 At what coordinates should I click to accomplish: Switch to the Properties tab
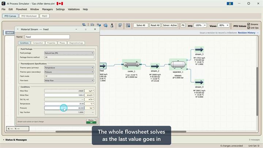pyautogui.click(x=52, y=43)
